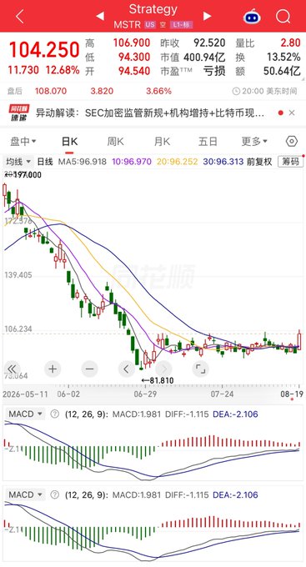This screenshot has width=306, height=567.
Task: Dismiss the 异动解读 news banner
Action: 292,113
